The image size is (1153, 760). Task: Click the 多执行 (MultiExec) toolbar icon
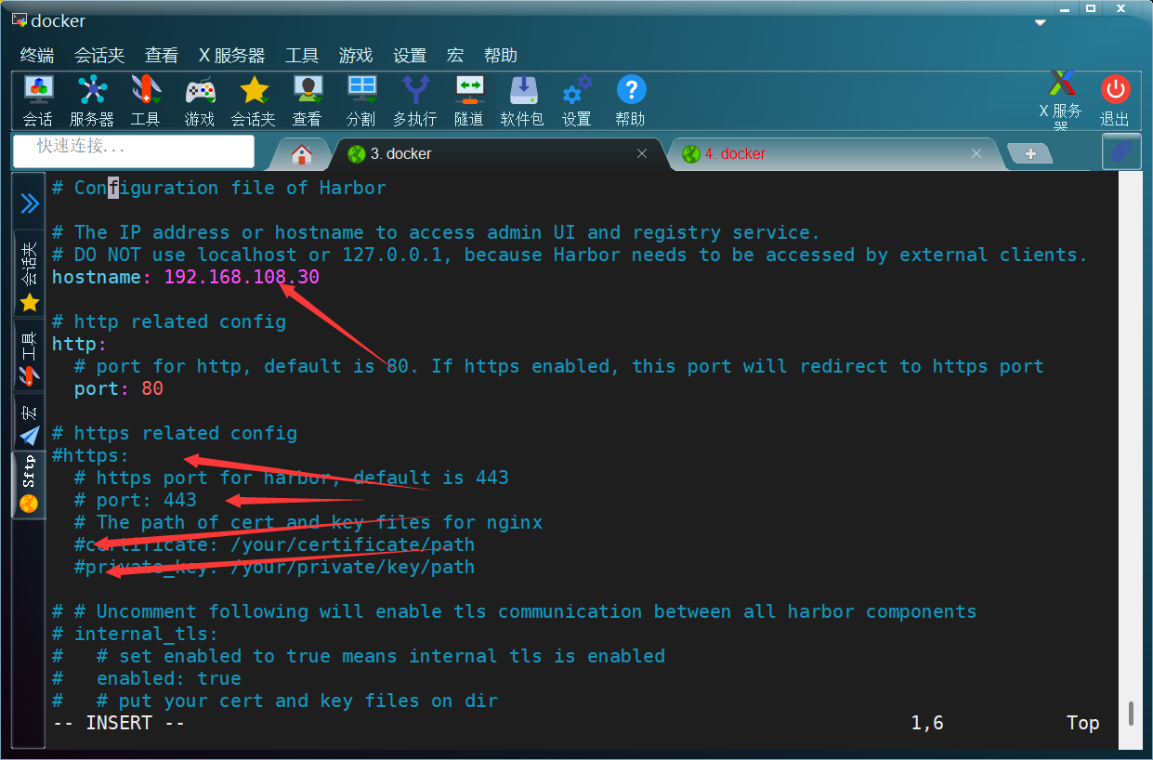coord(415,101)
